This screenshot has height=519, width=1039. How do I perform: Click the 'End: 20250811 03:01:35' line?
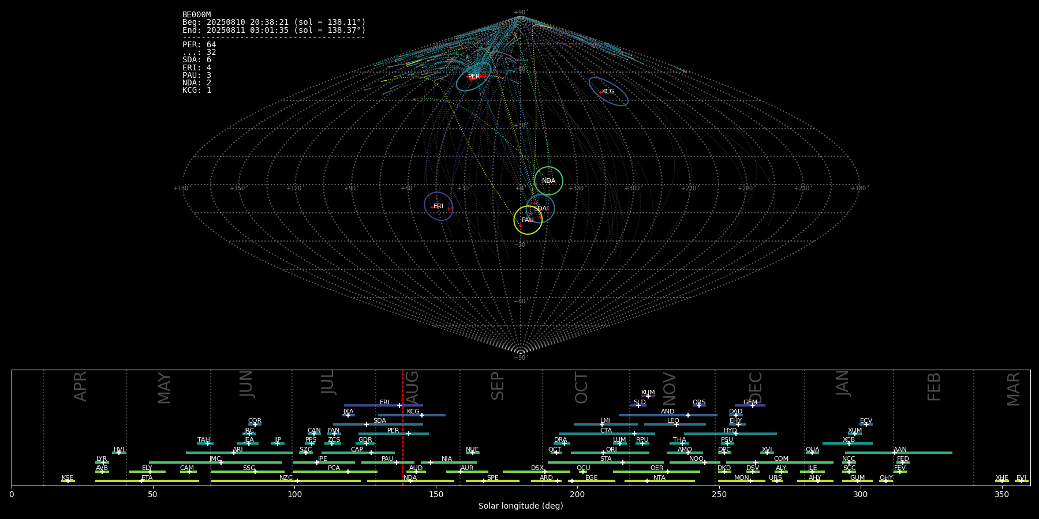coord(274,30)
